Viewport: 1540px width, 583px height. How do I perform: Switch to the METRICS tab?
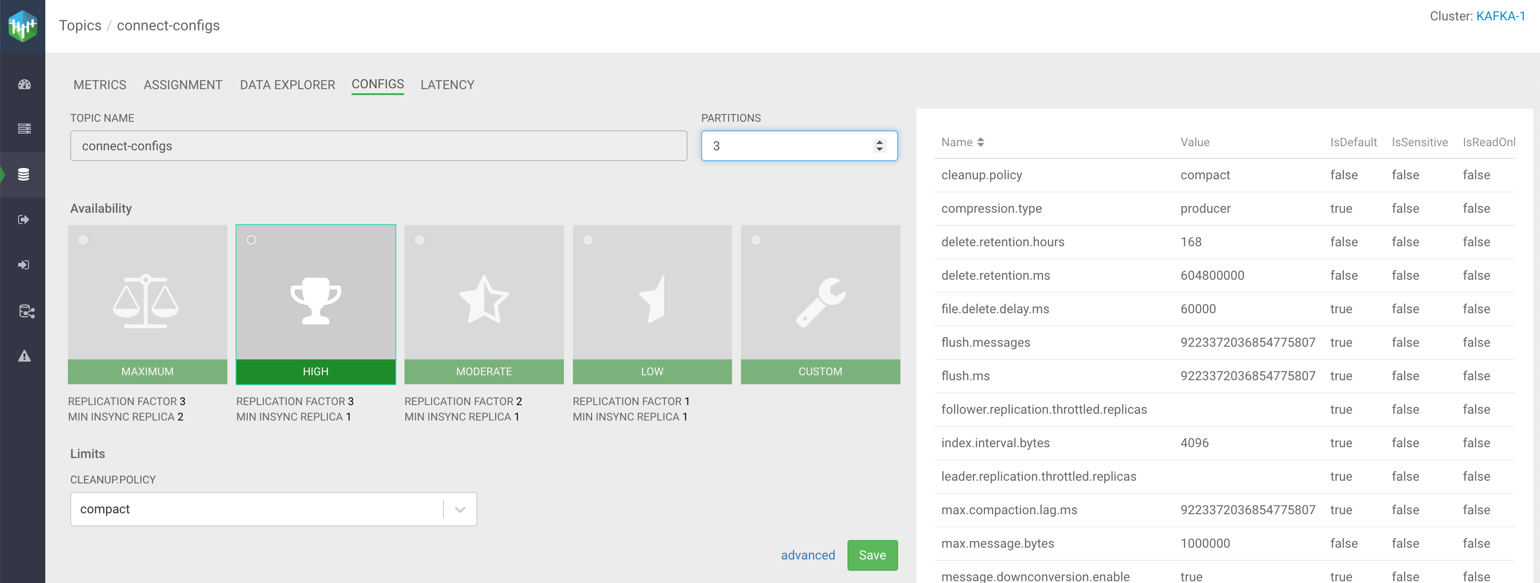[99, 84]
